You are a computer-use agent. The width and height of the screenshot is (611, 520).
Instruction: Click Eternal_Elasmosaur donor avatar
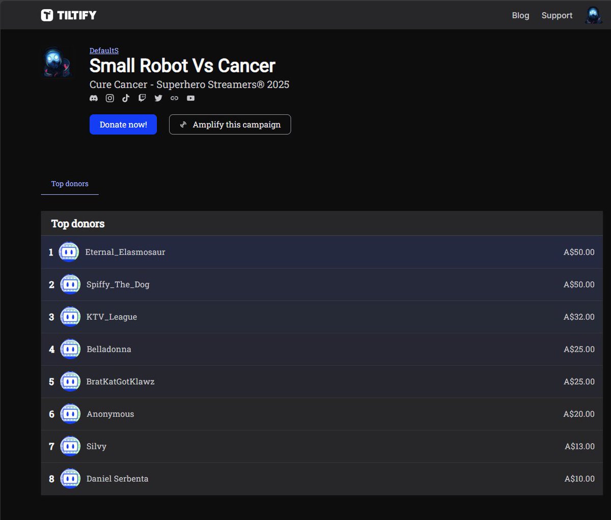69,252
